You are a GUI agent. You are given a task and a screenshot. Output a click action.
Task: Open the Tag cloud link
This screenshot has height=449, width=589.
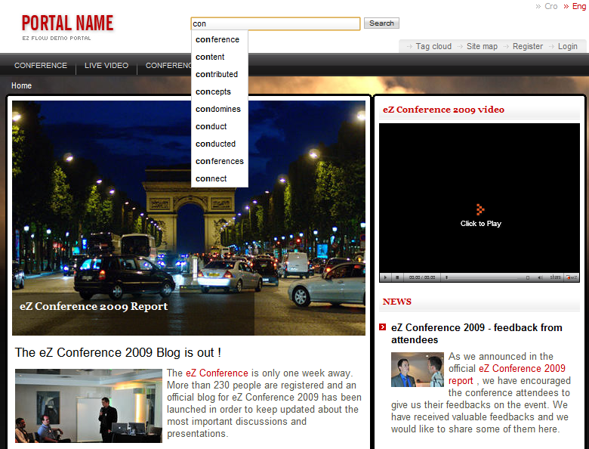click(433, 46)
